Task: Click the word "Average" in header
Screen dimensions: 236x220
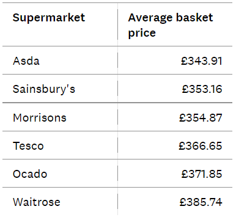Action: (x=150, y=18)
